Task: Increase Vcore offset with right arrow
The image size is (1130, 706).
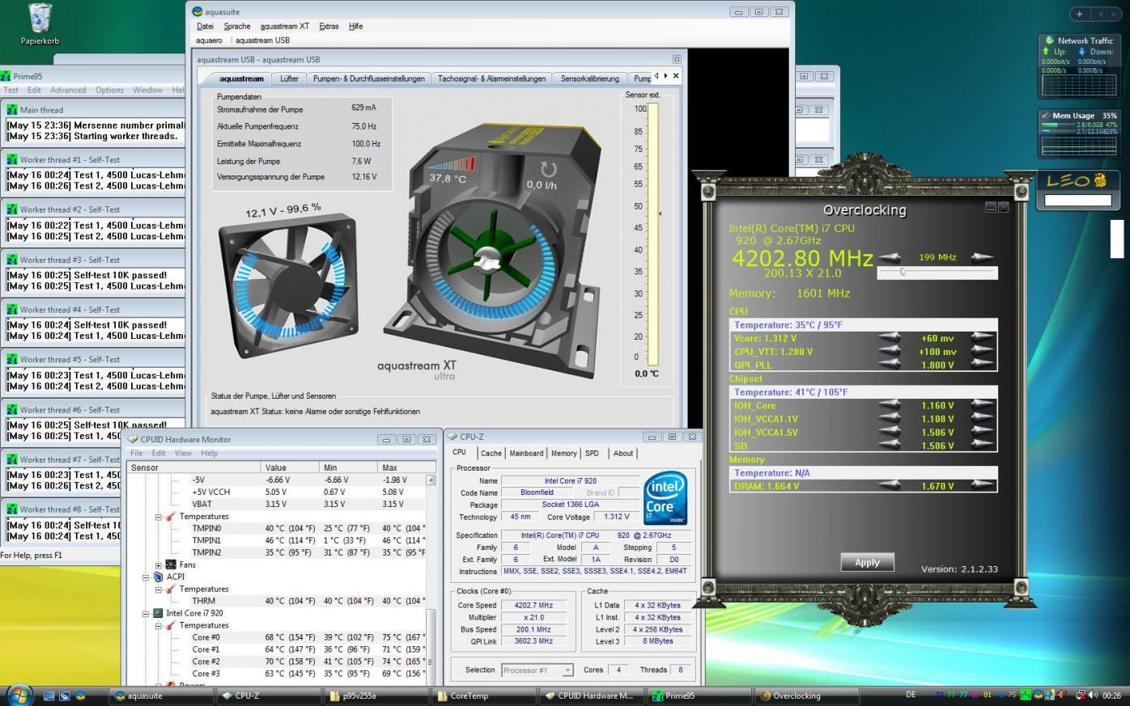Action: (x=983, y=338)
